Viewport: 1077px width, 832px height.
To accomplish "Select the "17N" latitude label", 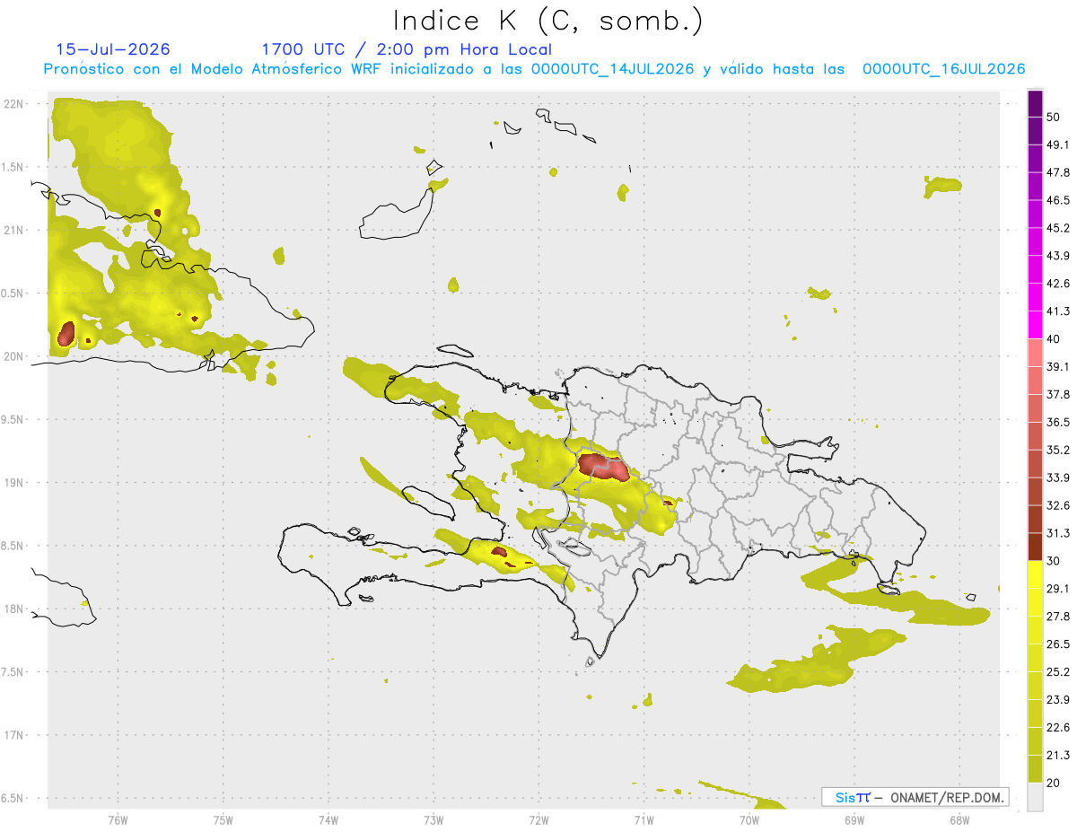I will tap(14, 735).
